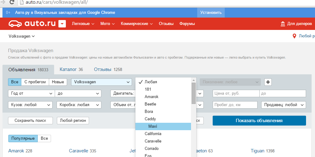Open the 'Кузов: любой' dropdown
Screen dimensions: 315x157
[x=30, y=105]
